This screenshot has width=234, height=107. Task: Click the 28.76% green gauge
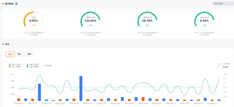(x=147, y=19)
